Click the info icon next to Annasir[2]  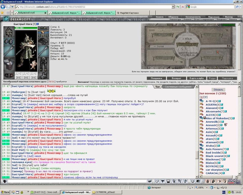221,125
